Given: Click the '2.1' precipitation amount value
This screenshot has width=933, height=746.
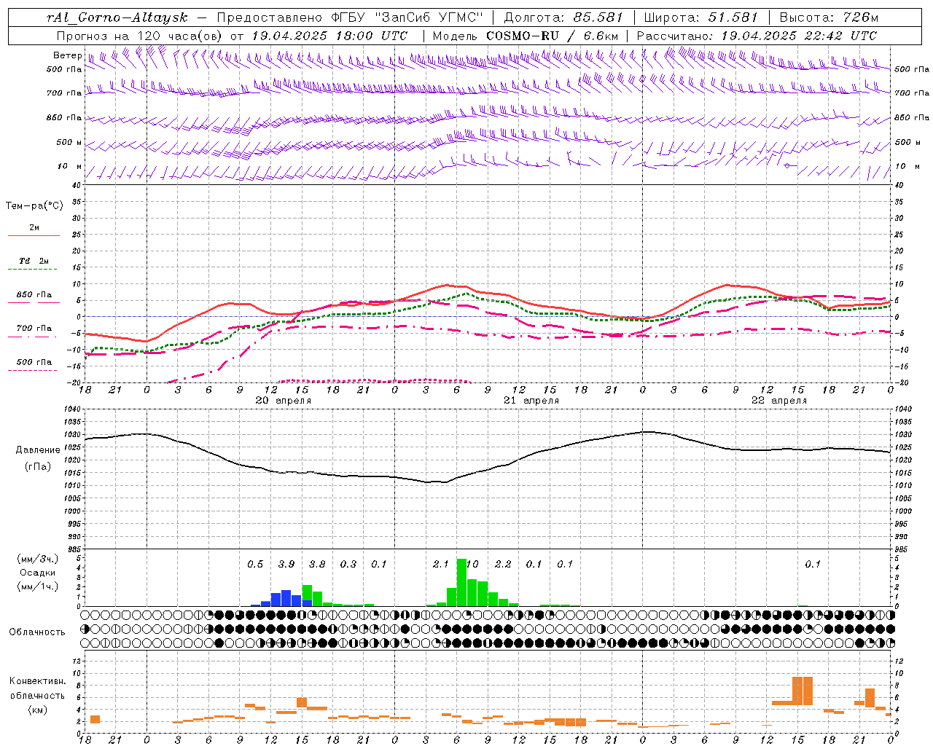Looking at the screenshot, I should point(441,564).
